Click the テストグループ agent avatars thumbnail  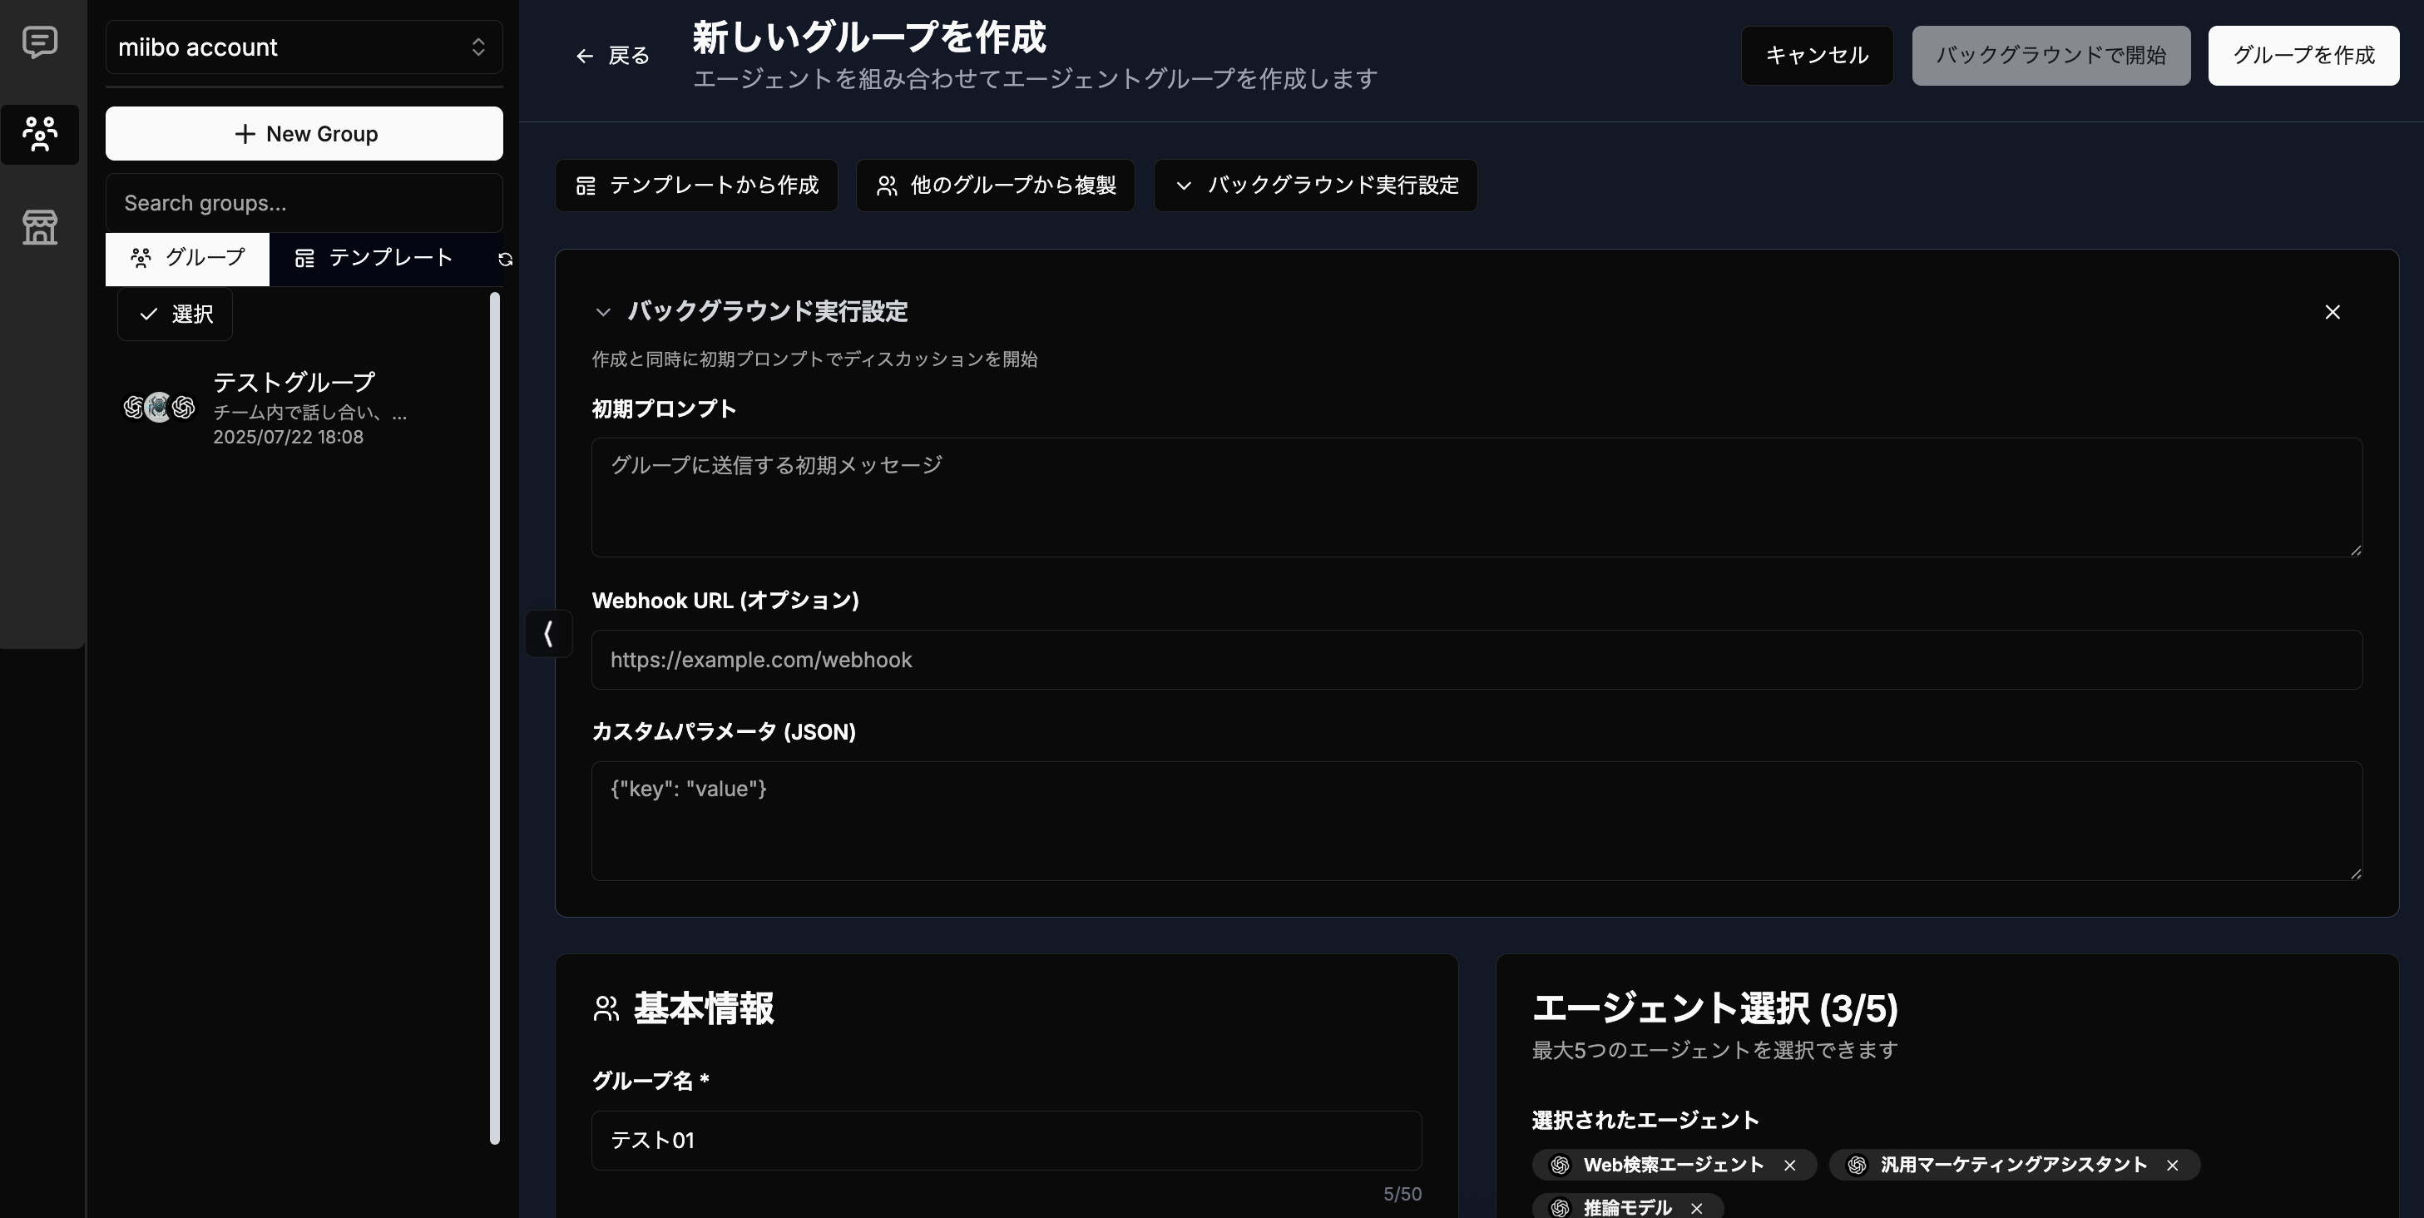(159, 408)
